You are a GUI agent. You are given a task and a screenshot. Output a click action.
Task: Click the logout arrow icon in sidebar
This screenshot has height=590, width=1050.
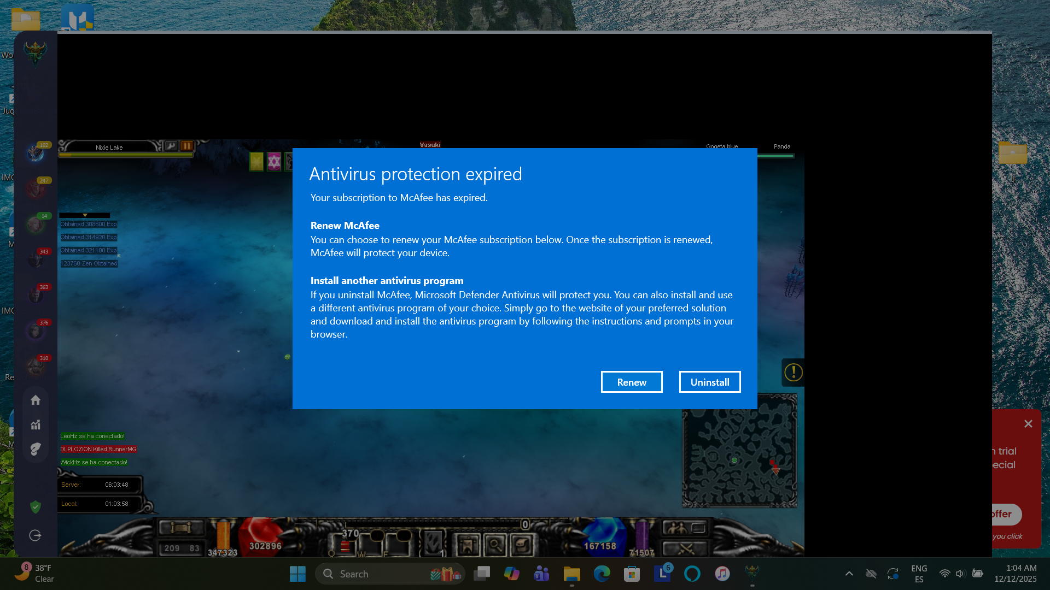(x=36, y=535)
